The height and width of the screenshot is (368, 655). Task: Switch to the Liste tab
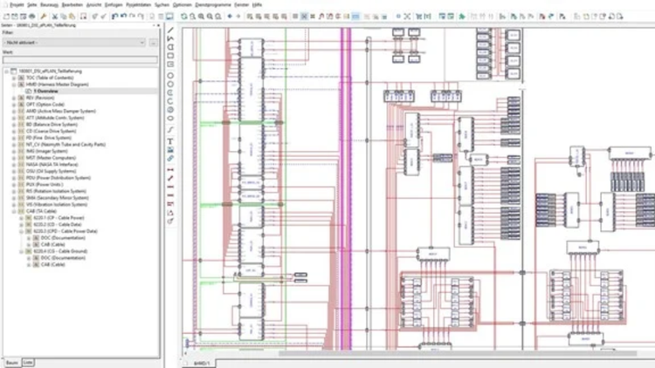pos(28,361)
